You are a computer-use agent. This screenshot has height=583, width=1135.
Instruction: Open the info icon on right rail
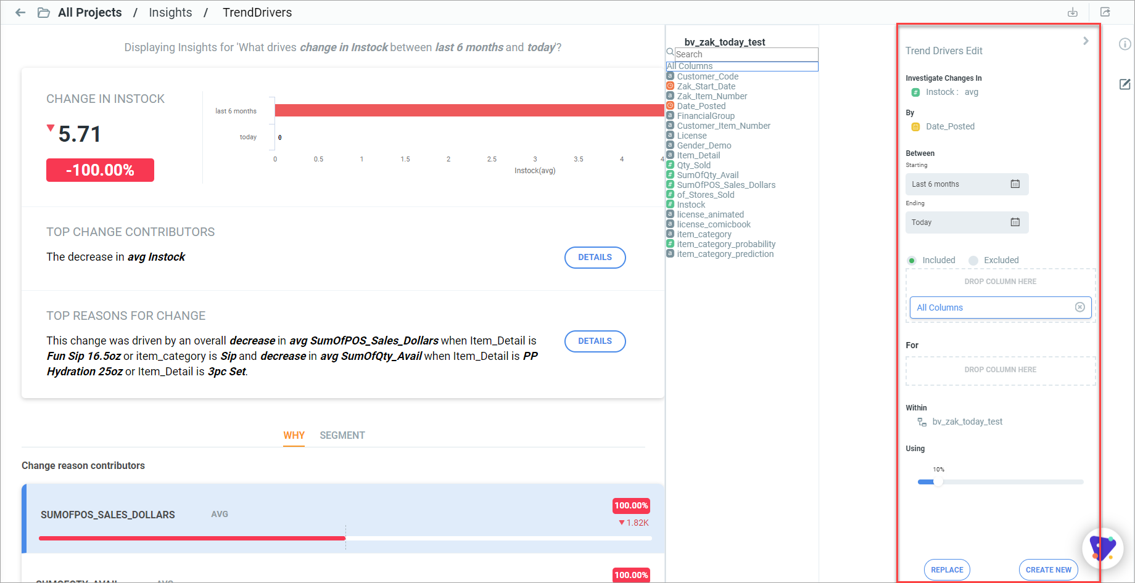[1125, 44]
